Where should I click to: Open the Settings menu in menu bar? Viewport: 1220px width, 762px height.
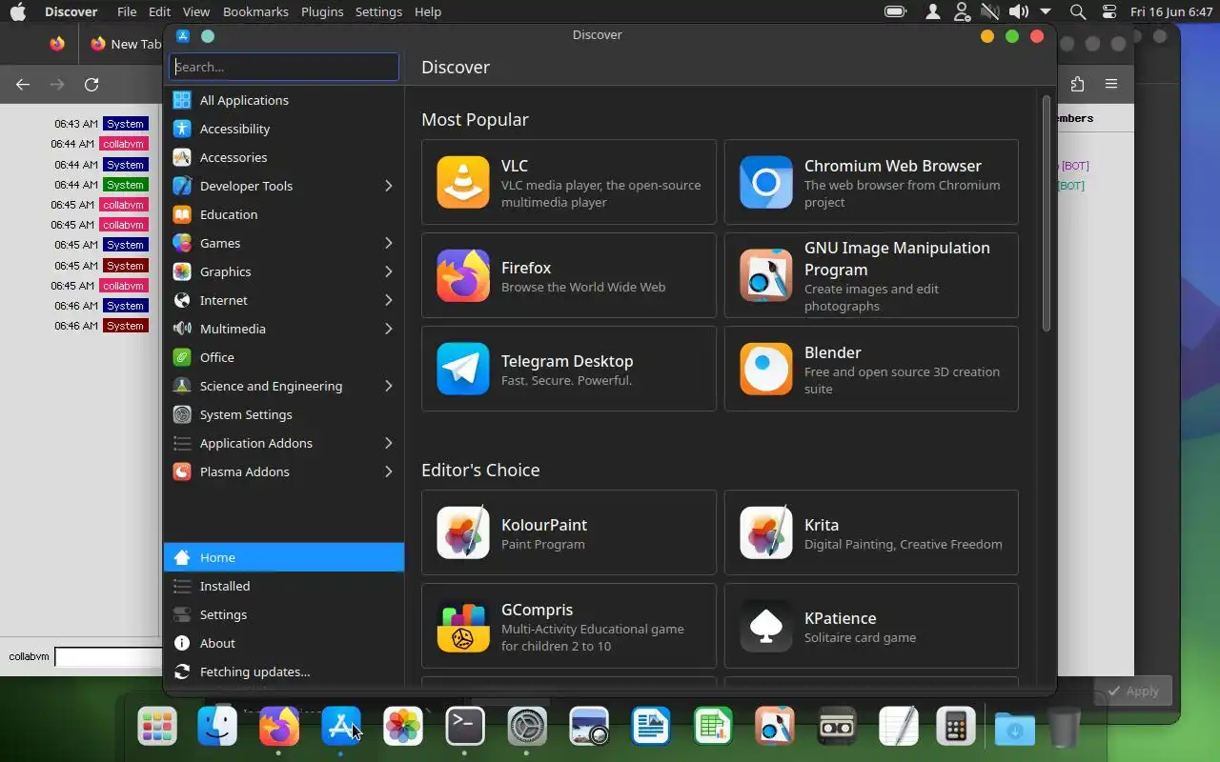(x=378, y=11)
